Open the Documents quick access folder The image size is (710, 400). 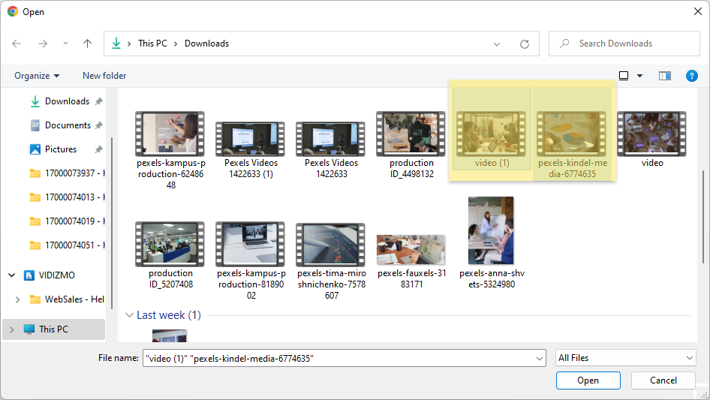coord(67,125)
